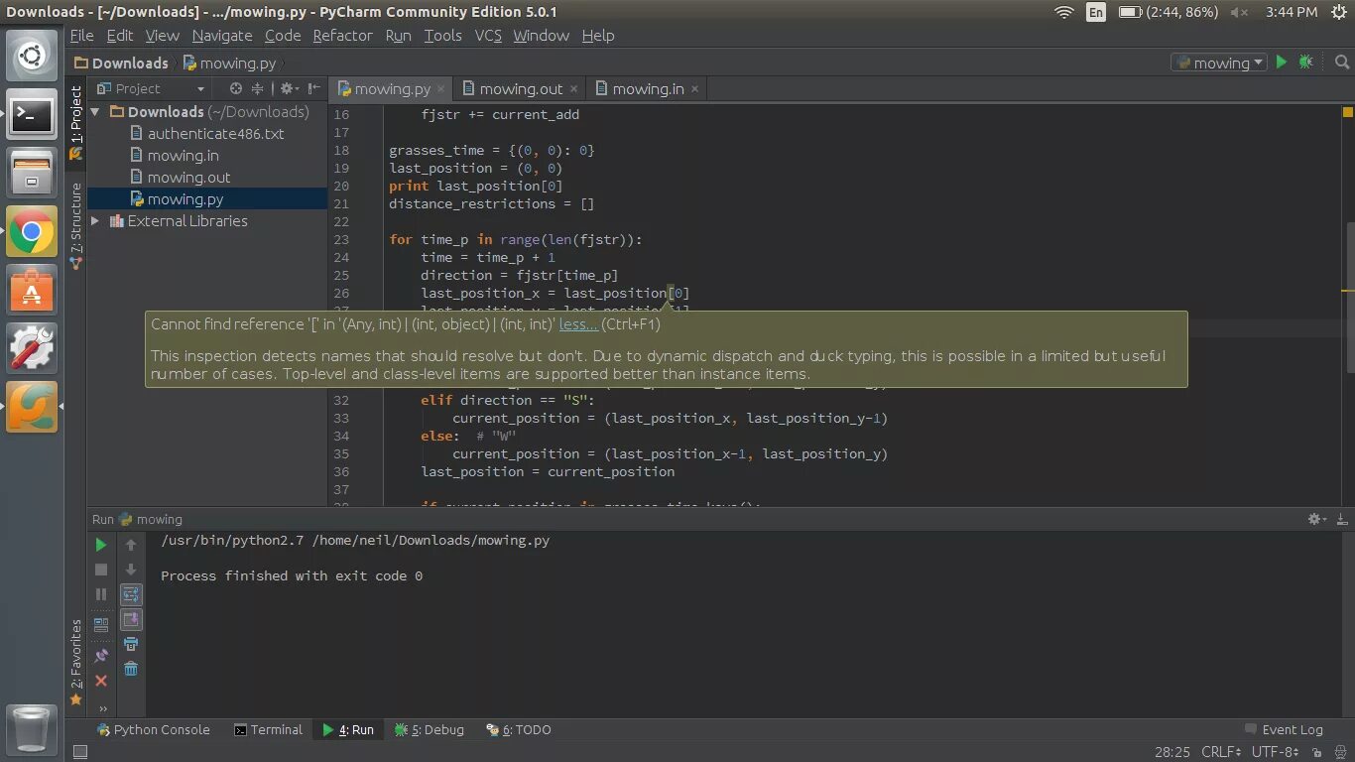Click mowing.py breadcrumb in navigation bar
Image resolution: width=1355 pixels, height=762 pixels.
(x=229, y=63)
